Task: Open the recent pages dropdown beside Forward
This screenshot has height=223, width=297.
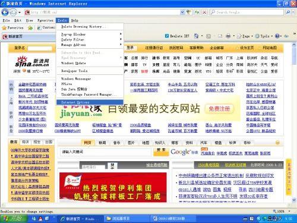Action: [20, 12]
